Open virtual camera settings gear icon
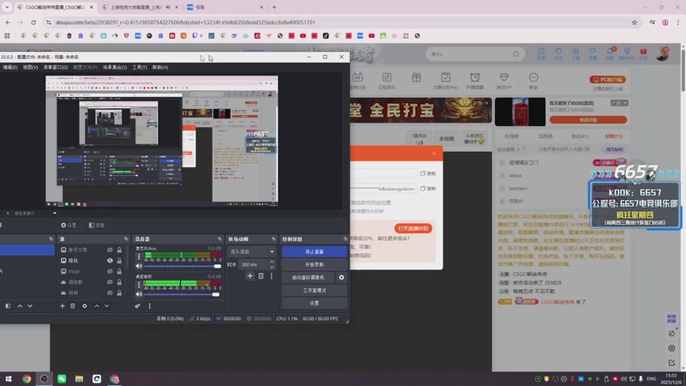 pyautogui.click(x=341, y=277)
